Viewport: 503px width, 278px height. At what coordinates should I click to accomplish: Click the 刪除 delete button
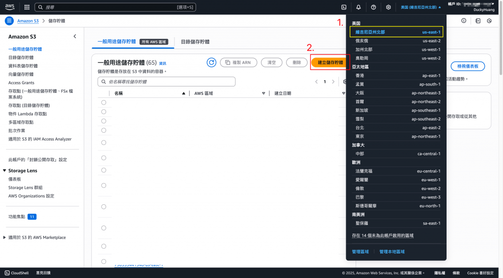pyautogui.click(x=297, y=62)
